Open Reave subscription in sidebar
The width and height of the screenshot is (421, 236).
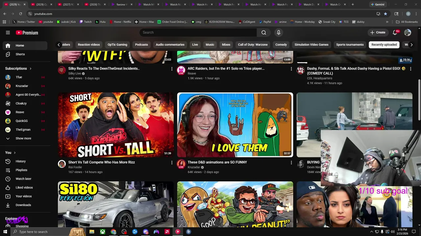(25, 112)
